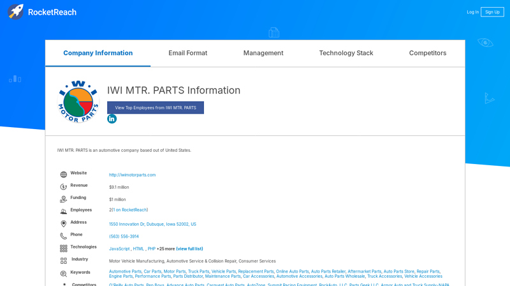Click the 'Motor Vehicle Manufacturing' industry text
510x286 pixels.
coord(136,261)
